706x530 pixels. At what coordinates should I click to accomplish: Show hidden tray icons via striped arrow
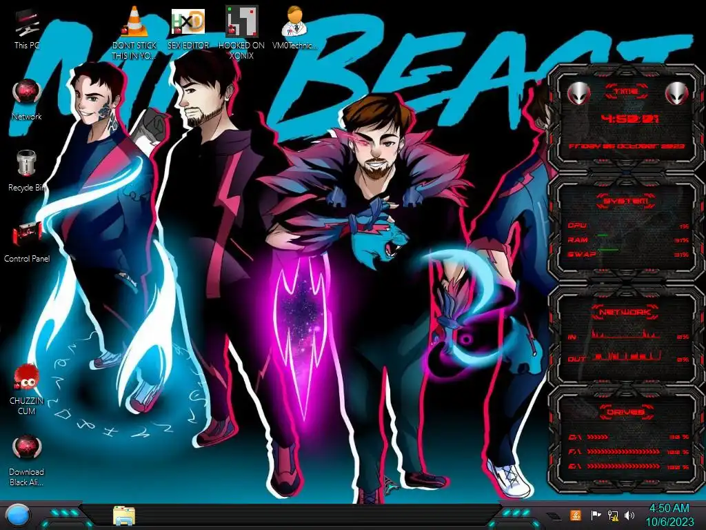(554, 516)
